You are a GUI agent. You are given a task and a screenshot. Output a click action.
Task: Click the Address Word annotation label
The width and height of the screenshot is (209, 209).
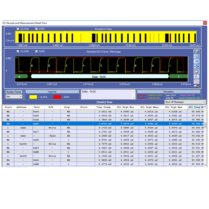click(x=155, y=95)
